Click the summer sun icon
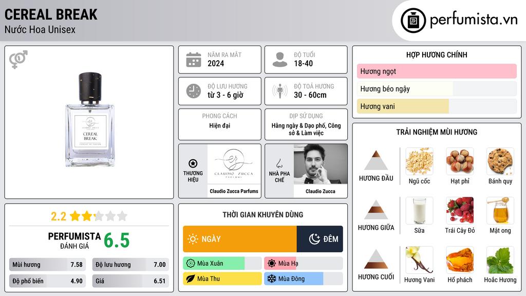This screenshot has height=296, width=526. click(272, 264)
